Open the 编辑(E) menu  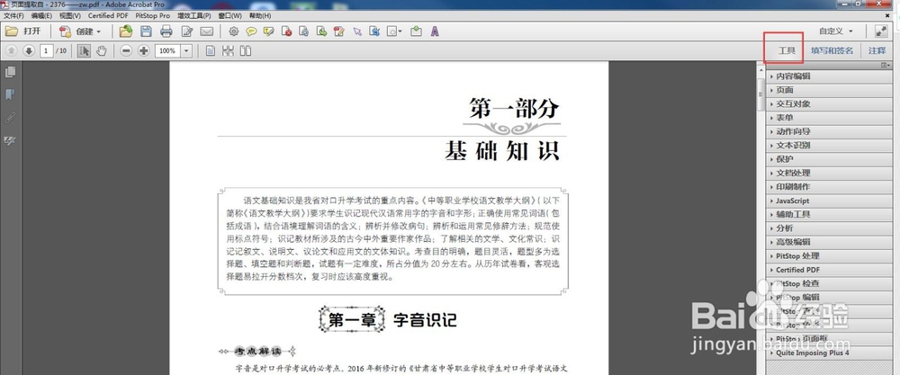pyautogui.click(x=41, y=15)
